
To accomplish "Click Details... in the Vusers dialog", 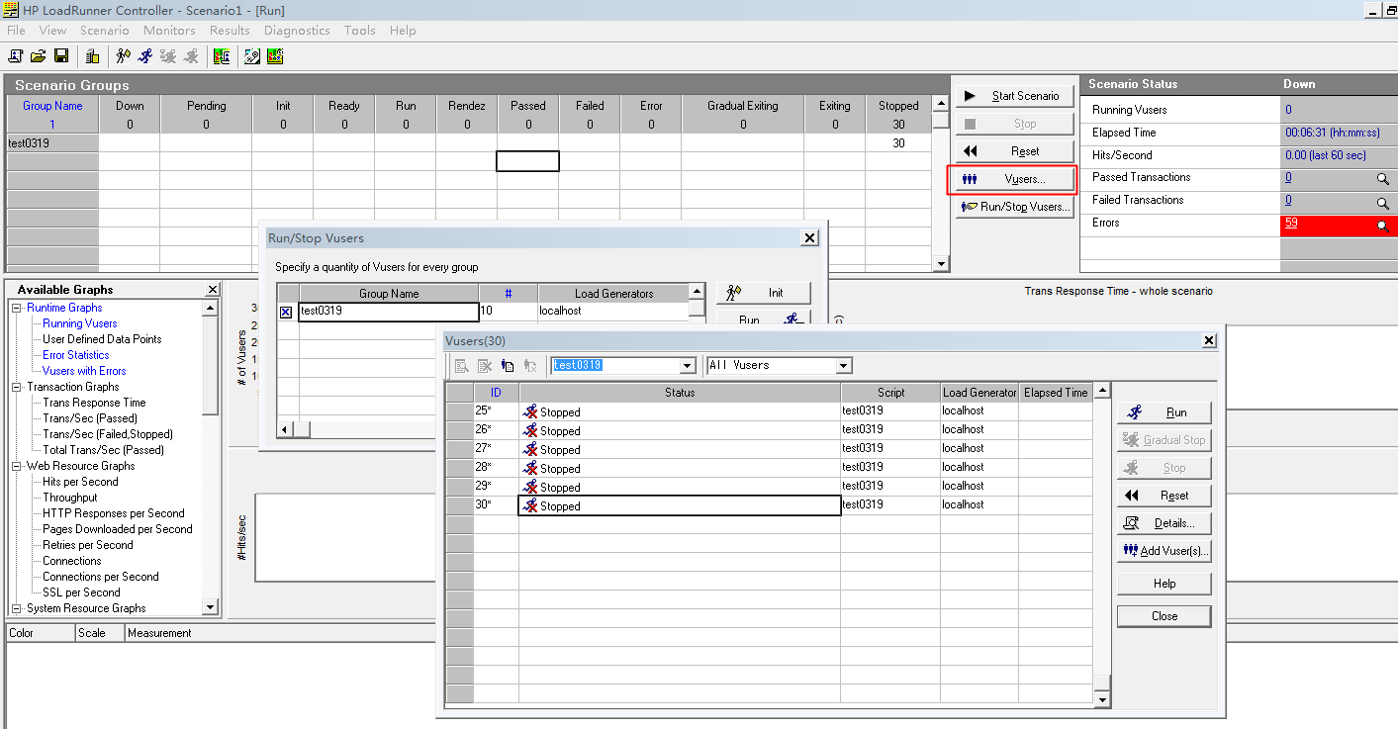I will 1164,523.
